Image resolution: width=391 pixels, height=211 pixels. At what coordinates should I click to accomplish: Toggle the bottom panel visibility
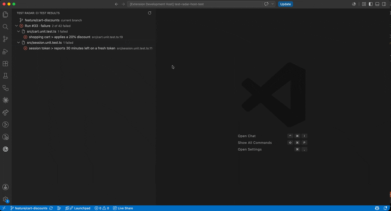(377, 4)
